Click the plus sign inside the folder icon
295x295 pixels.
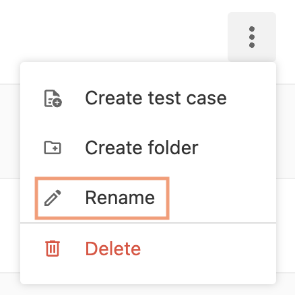(x=55, y=148)
